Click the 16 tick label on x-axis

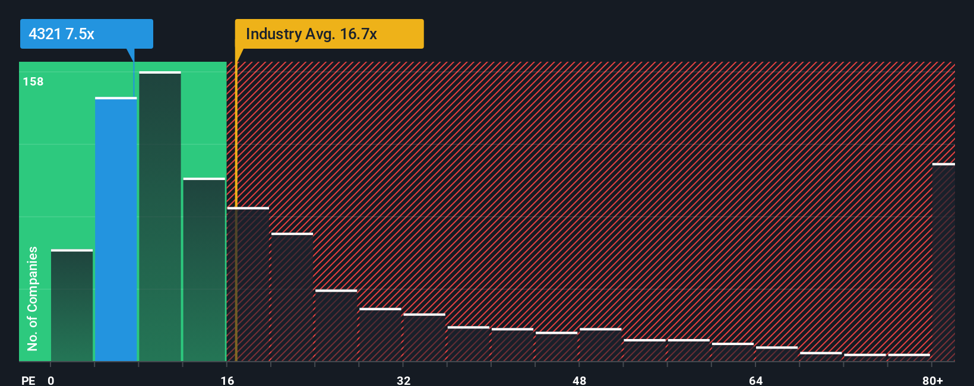click(227, 380)
